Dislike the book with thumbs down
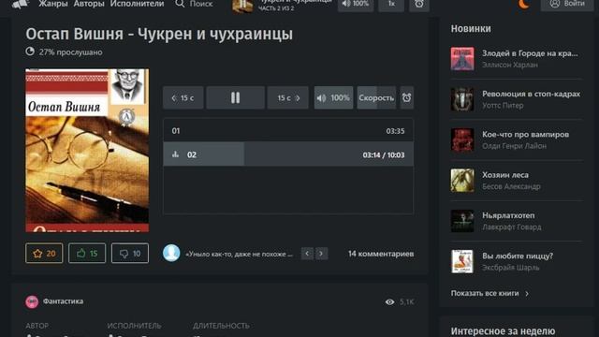Viewport: 599px width, 337px height. click(x=130, y=254)
